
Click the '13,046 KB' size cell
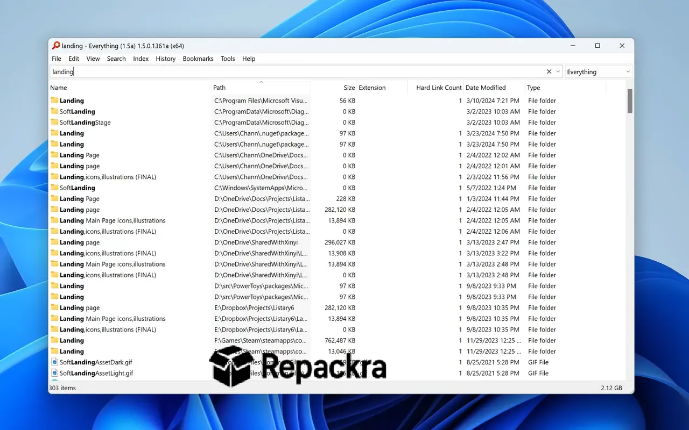click(342, 352)
